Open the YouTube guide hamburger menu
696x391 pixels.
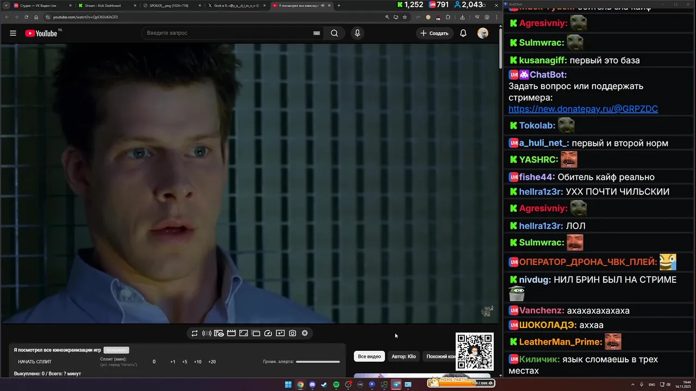[x=13, y=33]
